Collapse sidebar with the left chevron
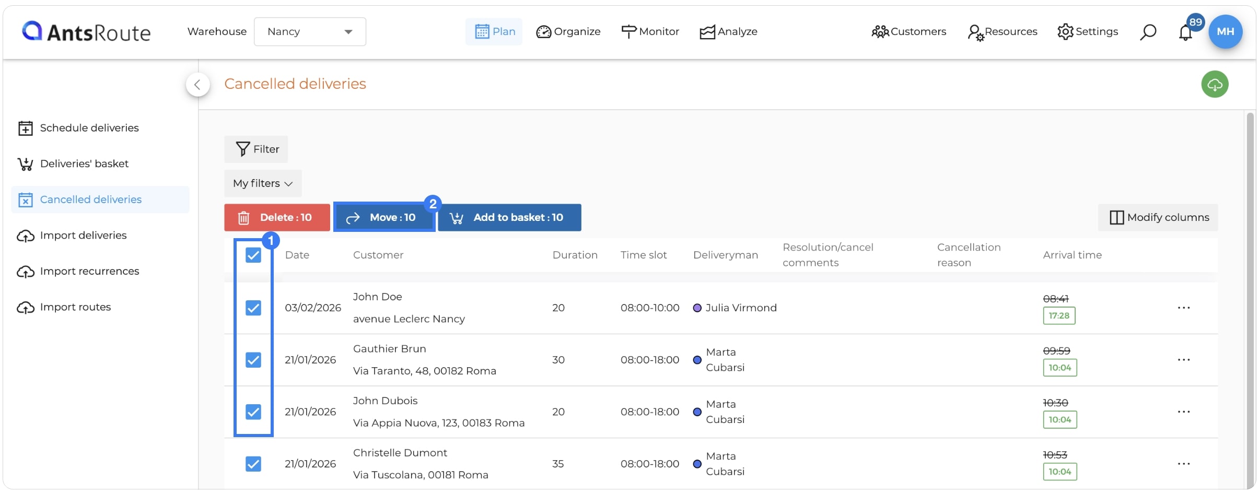This screenshot has height=493, width=1259. tap(198, 85)
